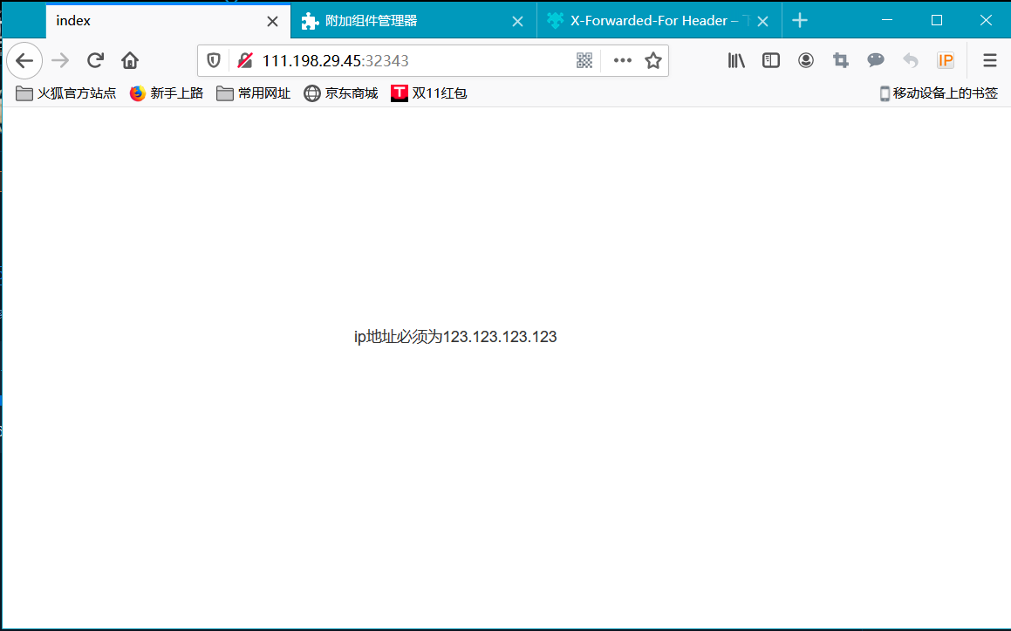Click the tracking protection shield icon
This screenshot has width=1011, height=631.
tap(214, 60)
